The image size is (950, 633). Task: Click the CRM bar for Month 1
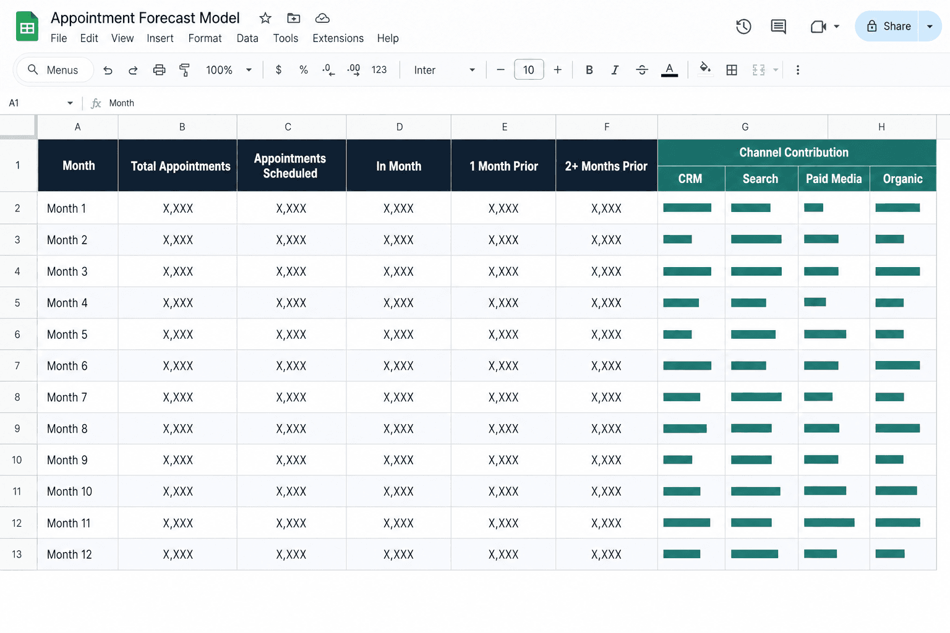[687, 208]
